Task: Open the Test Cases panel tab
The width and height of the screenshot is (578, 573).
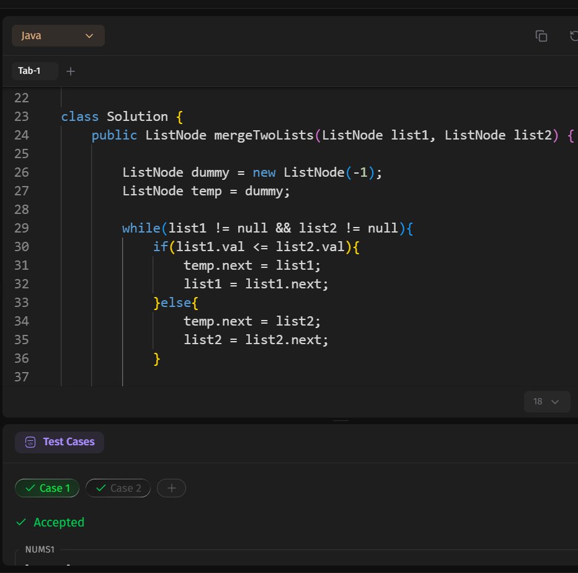Action: 60,442
